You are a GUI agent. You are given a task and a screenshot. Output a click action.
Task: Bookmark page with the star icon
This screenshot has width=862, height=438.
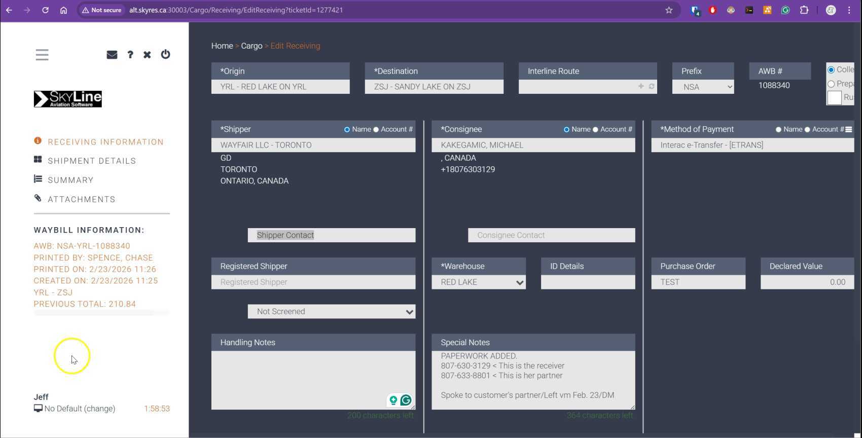(669, 10)
